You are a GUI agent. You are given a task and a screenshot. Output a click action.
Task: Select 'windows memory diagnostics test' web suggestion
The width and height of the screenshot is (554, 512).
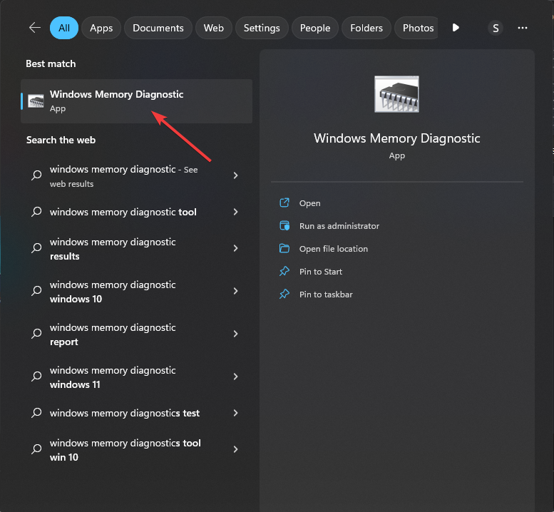[x=125, y=413]
